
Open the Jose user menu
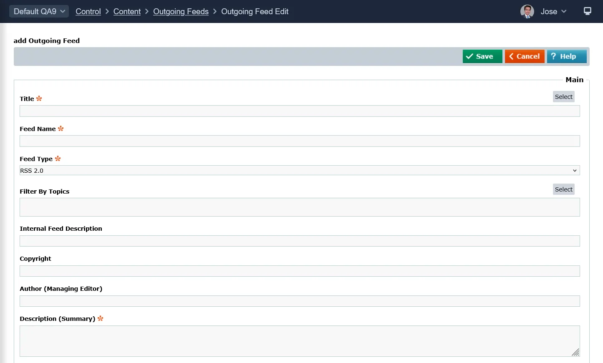(553, 12)
